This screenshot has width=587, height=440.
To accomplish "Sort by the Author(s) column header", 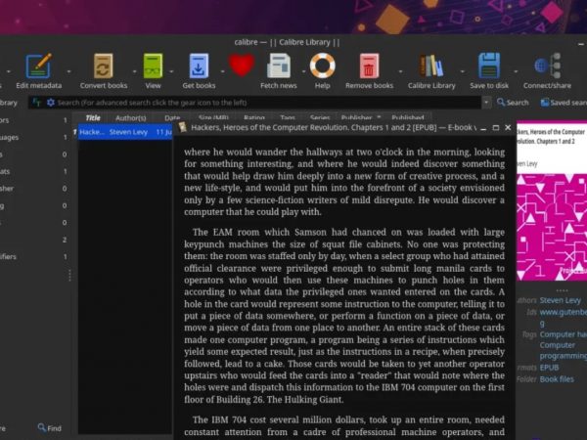I will pos(131,118).
